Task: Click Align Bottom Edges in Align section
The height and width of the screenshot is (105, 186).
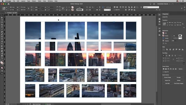Action: click(x=183, y=50)
